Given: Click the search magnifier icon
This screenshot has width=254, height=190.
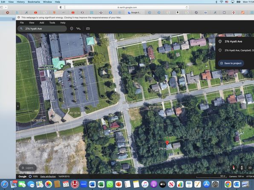Looking at the screenshot, I should coord(21,29).
